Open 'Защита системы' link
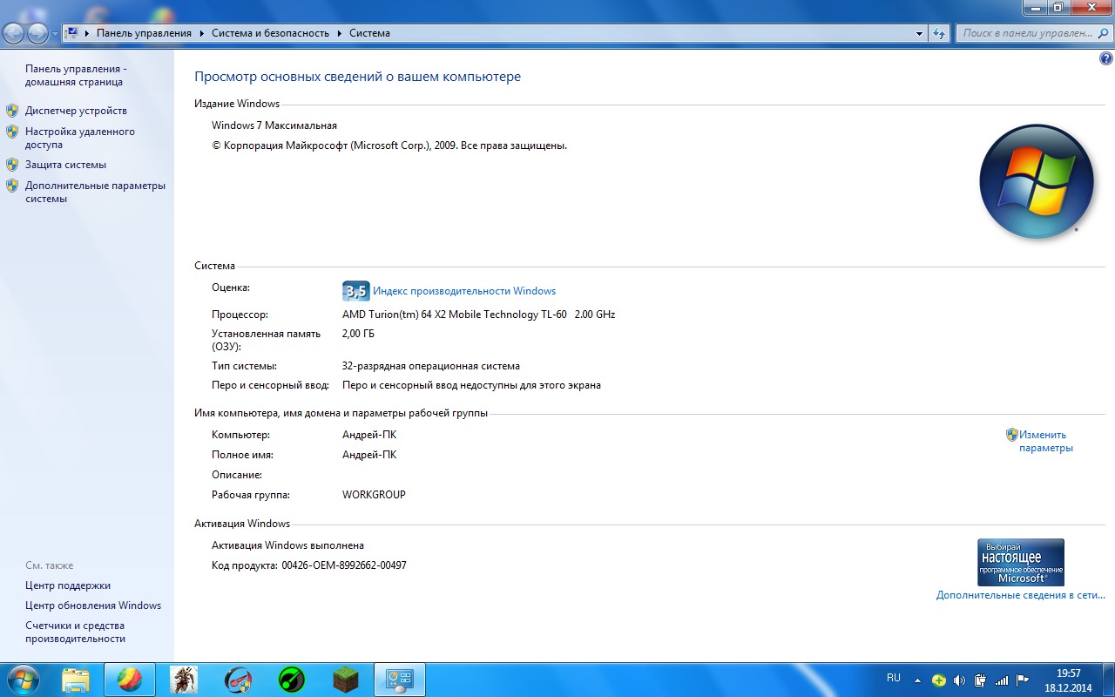Image resolution: width=1115 pixels, height=697 pixels. (x=65, y=164)
